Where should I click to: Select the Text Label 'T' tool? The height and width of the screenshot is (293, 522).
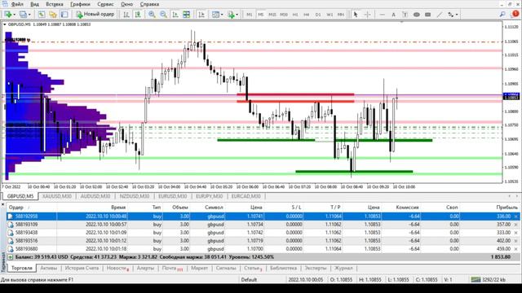[x=405, y=15]
